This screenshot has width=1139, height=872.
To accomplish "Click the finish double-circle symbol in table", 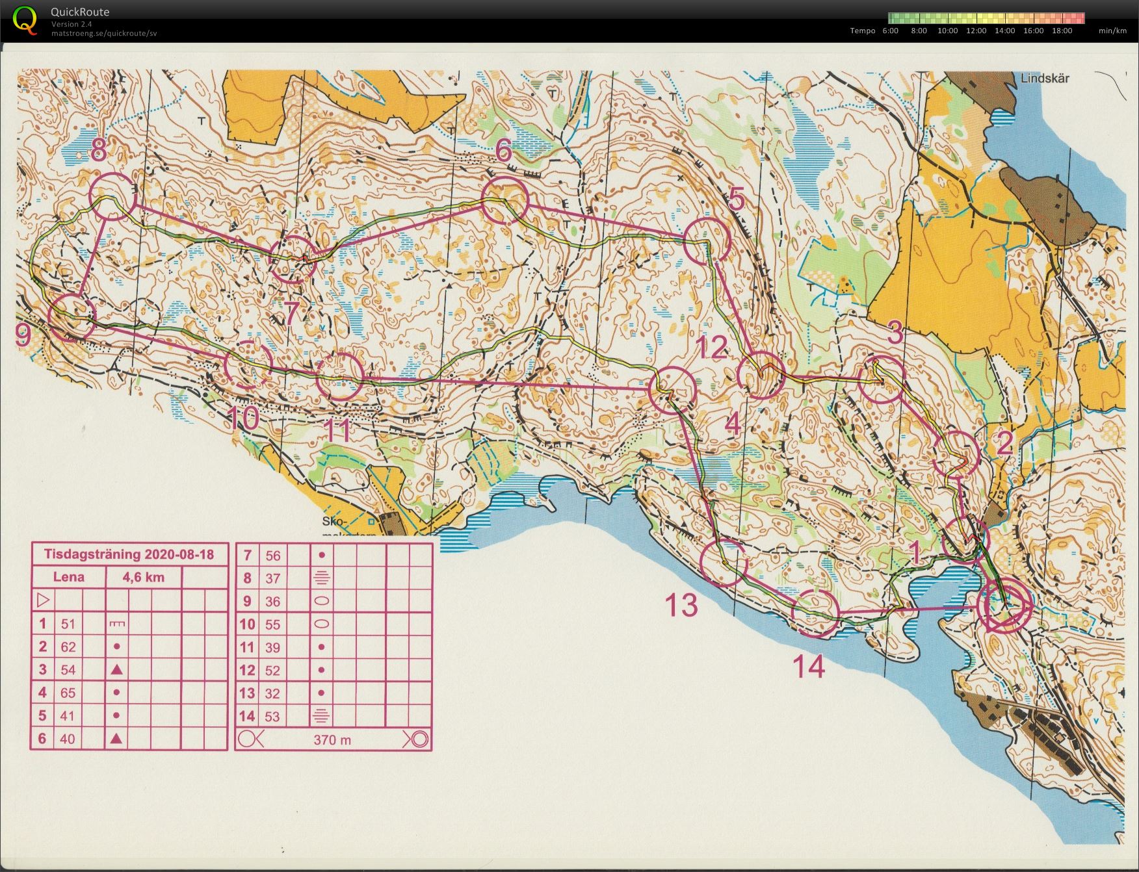I will (419, 739).
